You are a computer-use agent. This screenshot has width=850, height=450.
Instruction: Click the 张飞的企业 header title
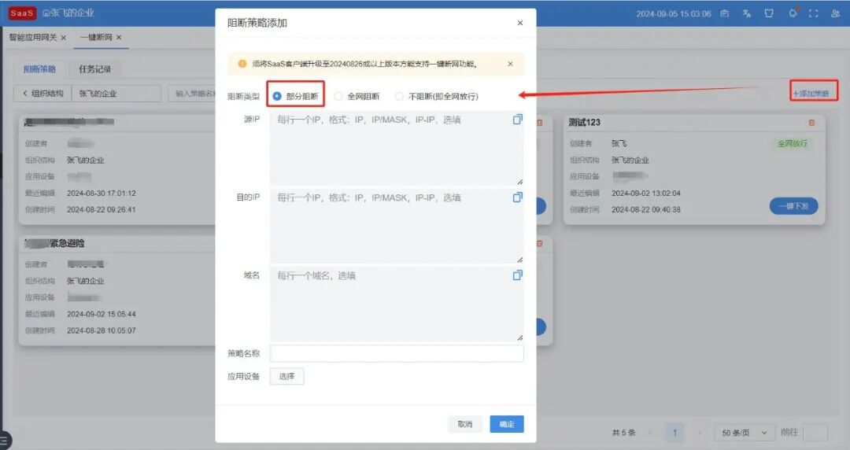pyautogui.click(x=68, y=13)
